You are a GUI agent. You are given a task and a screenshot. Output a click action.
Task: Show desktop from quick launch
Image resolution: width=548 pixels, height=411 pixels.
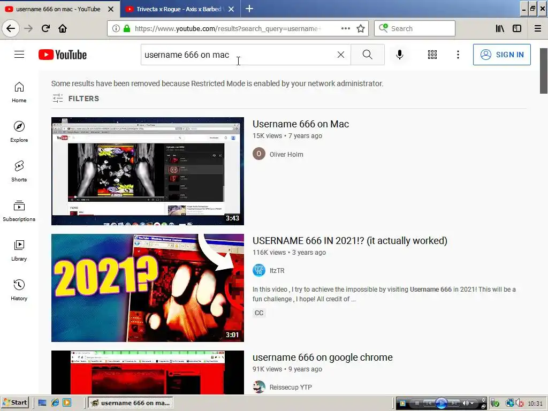(42, 402)
